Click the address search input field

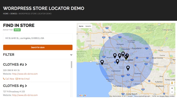38,38
